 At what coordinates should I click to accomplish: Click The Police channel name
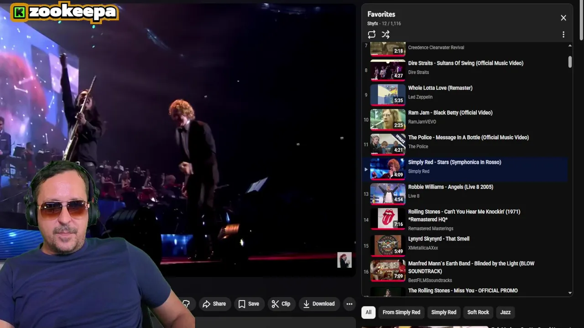[418, 147]
